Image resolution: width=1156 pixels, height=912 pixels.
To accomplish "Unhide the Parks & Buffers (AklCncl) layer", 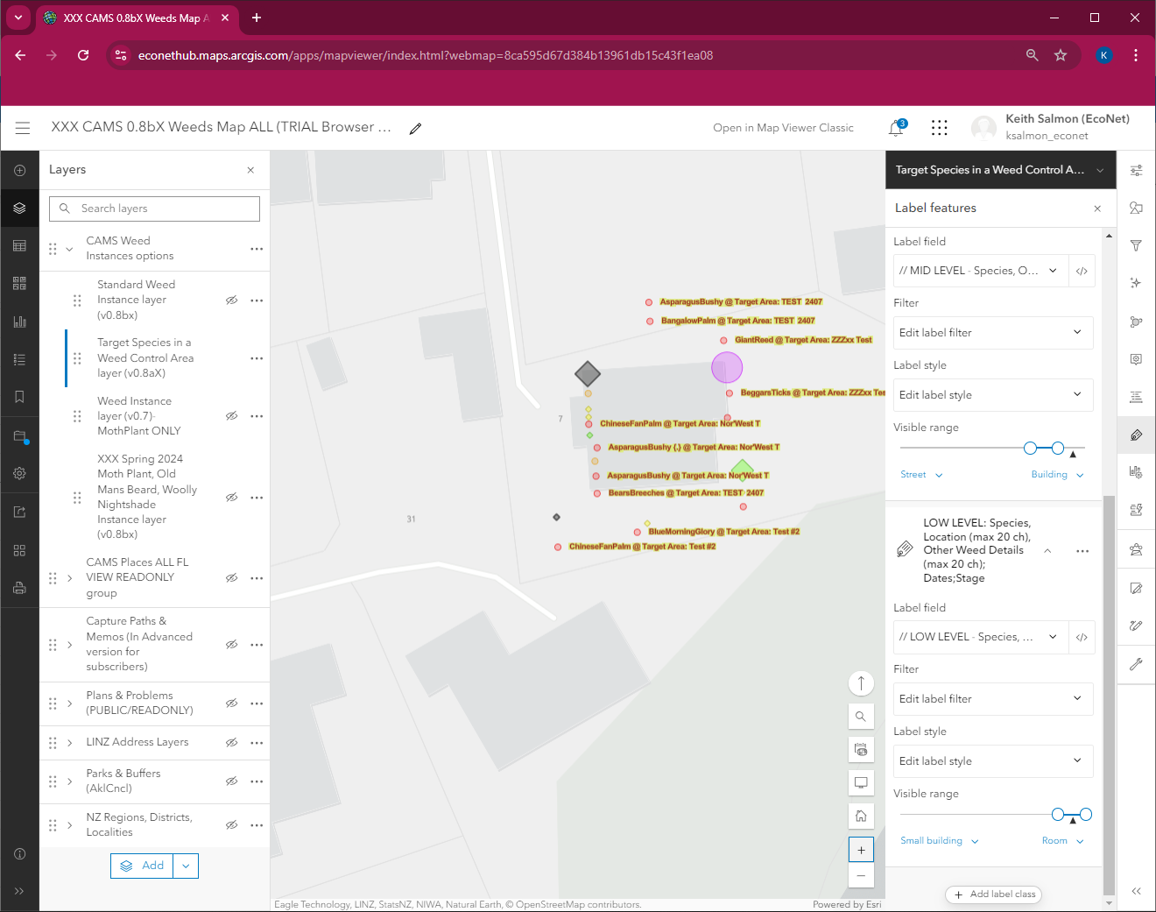I will click(x=231, y=781).
